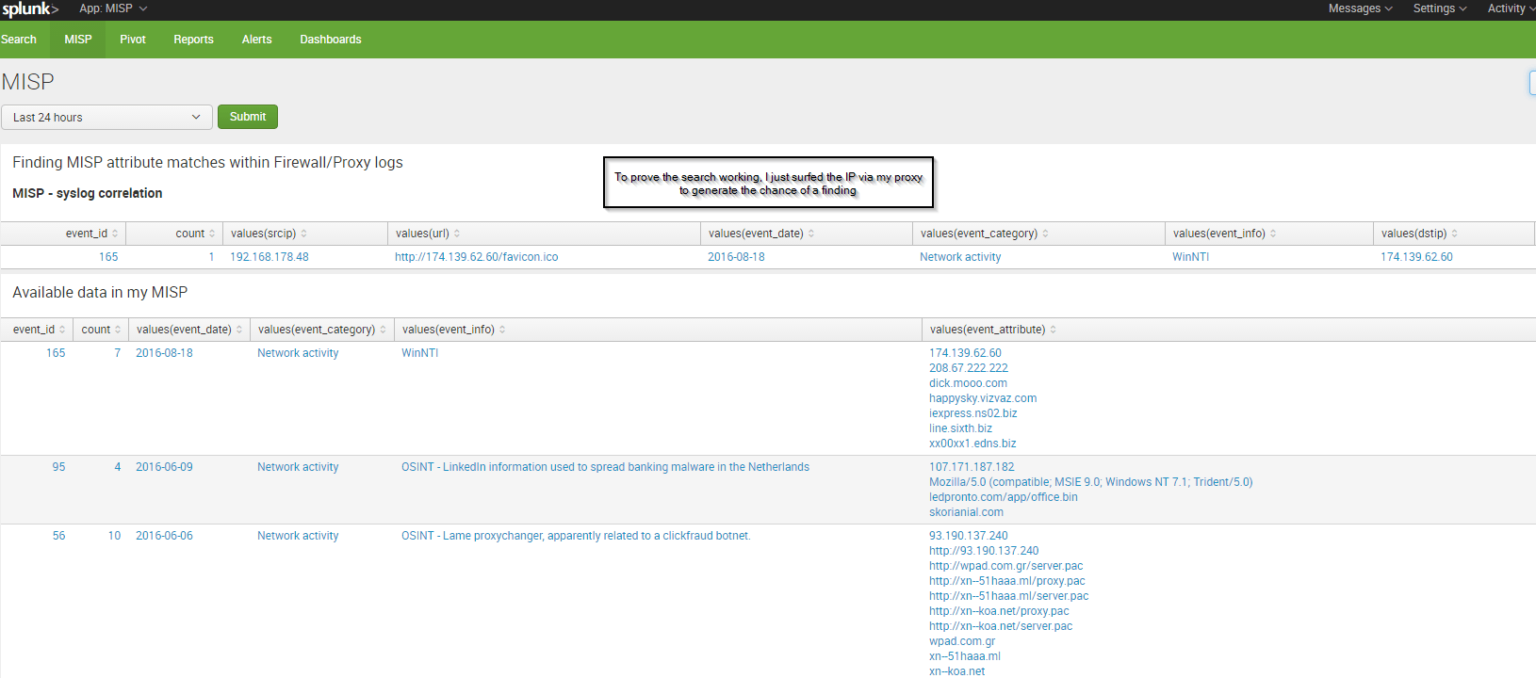Sort correlation table by values(event_date)

pyautogui.click(x=761, y=234)
